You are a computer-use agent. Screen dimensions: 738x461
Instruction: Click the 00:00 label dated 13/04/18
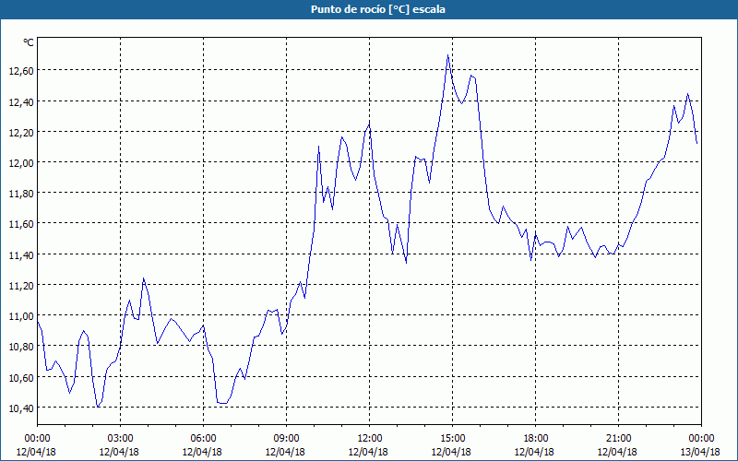[x=701, y=439]
